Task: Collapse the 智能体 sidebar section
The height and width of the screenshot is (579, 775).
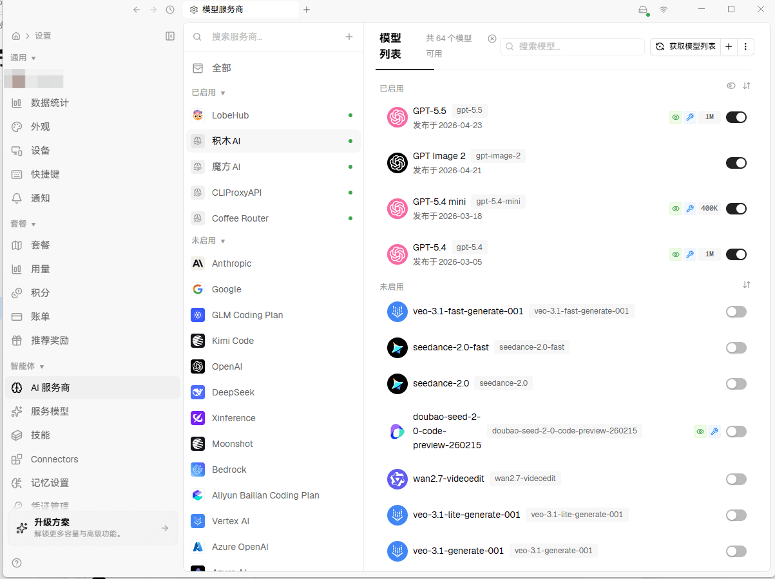Action: [x=28, y=366]
